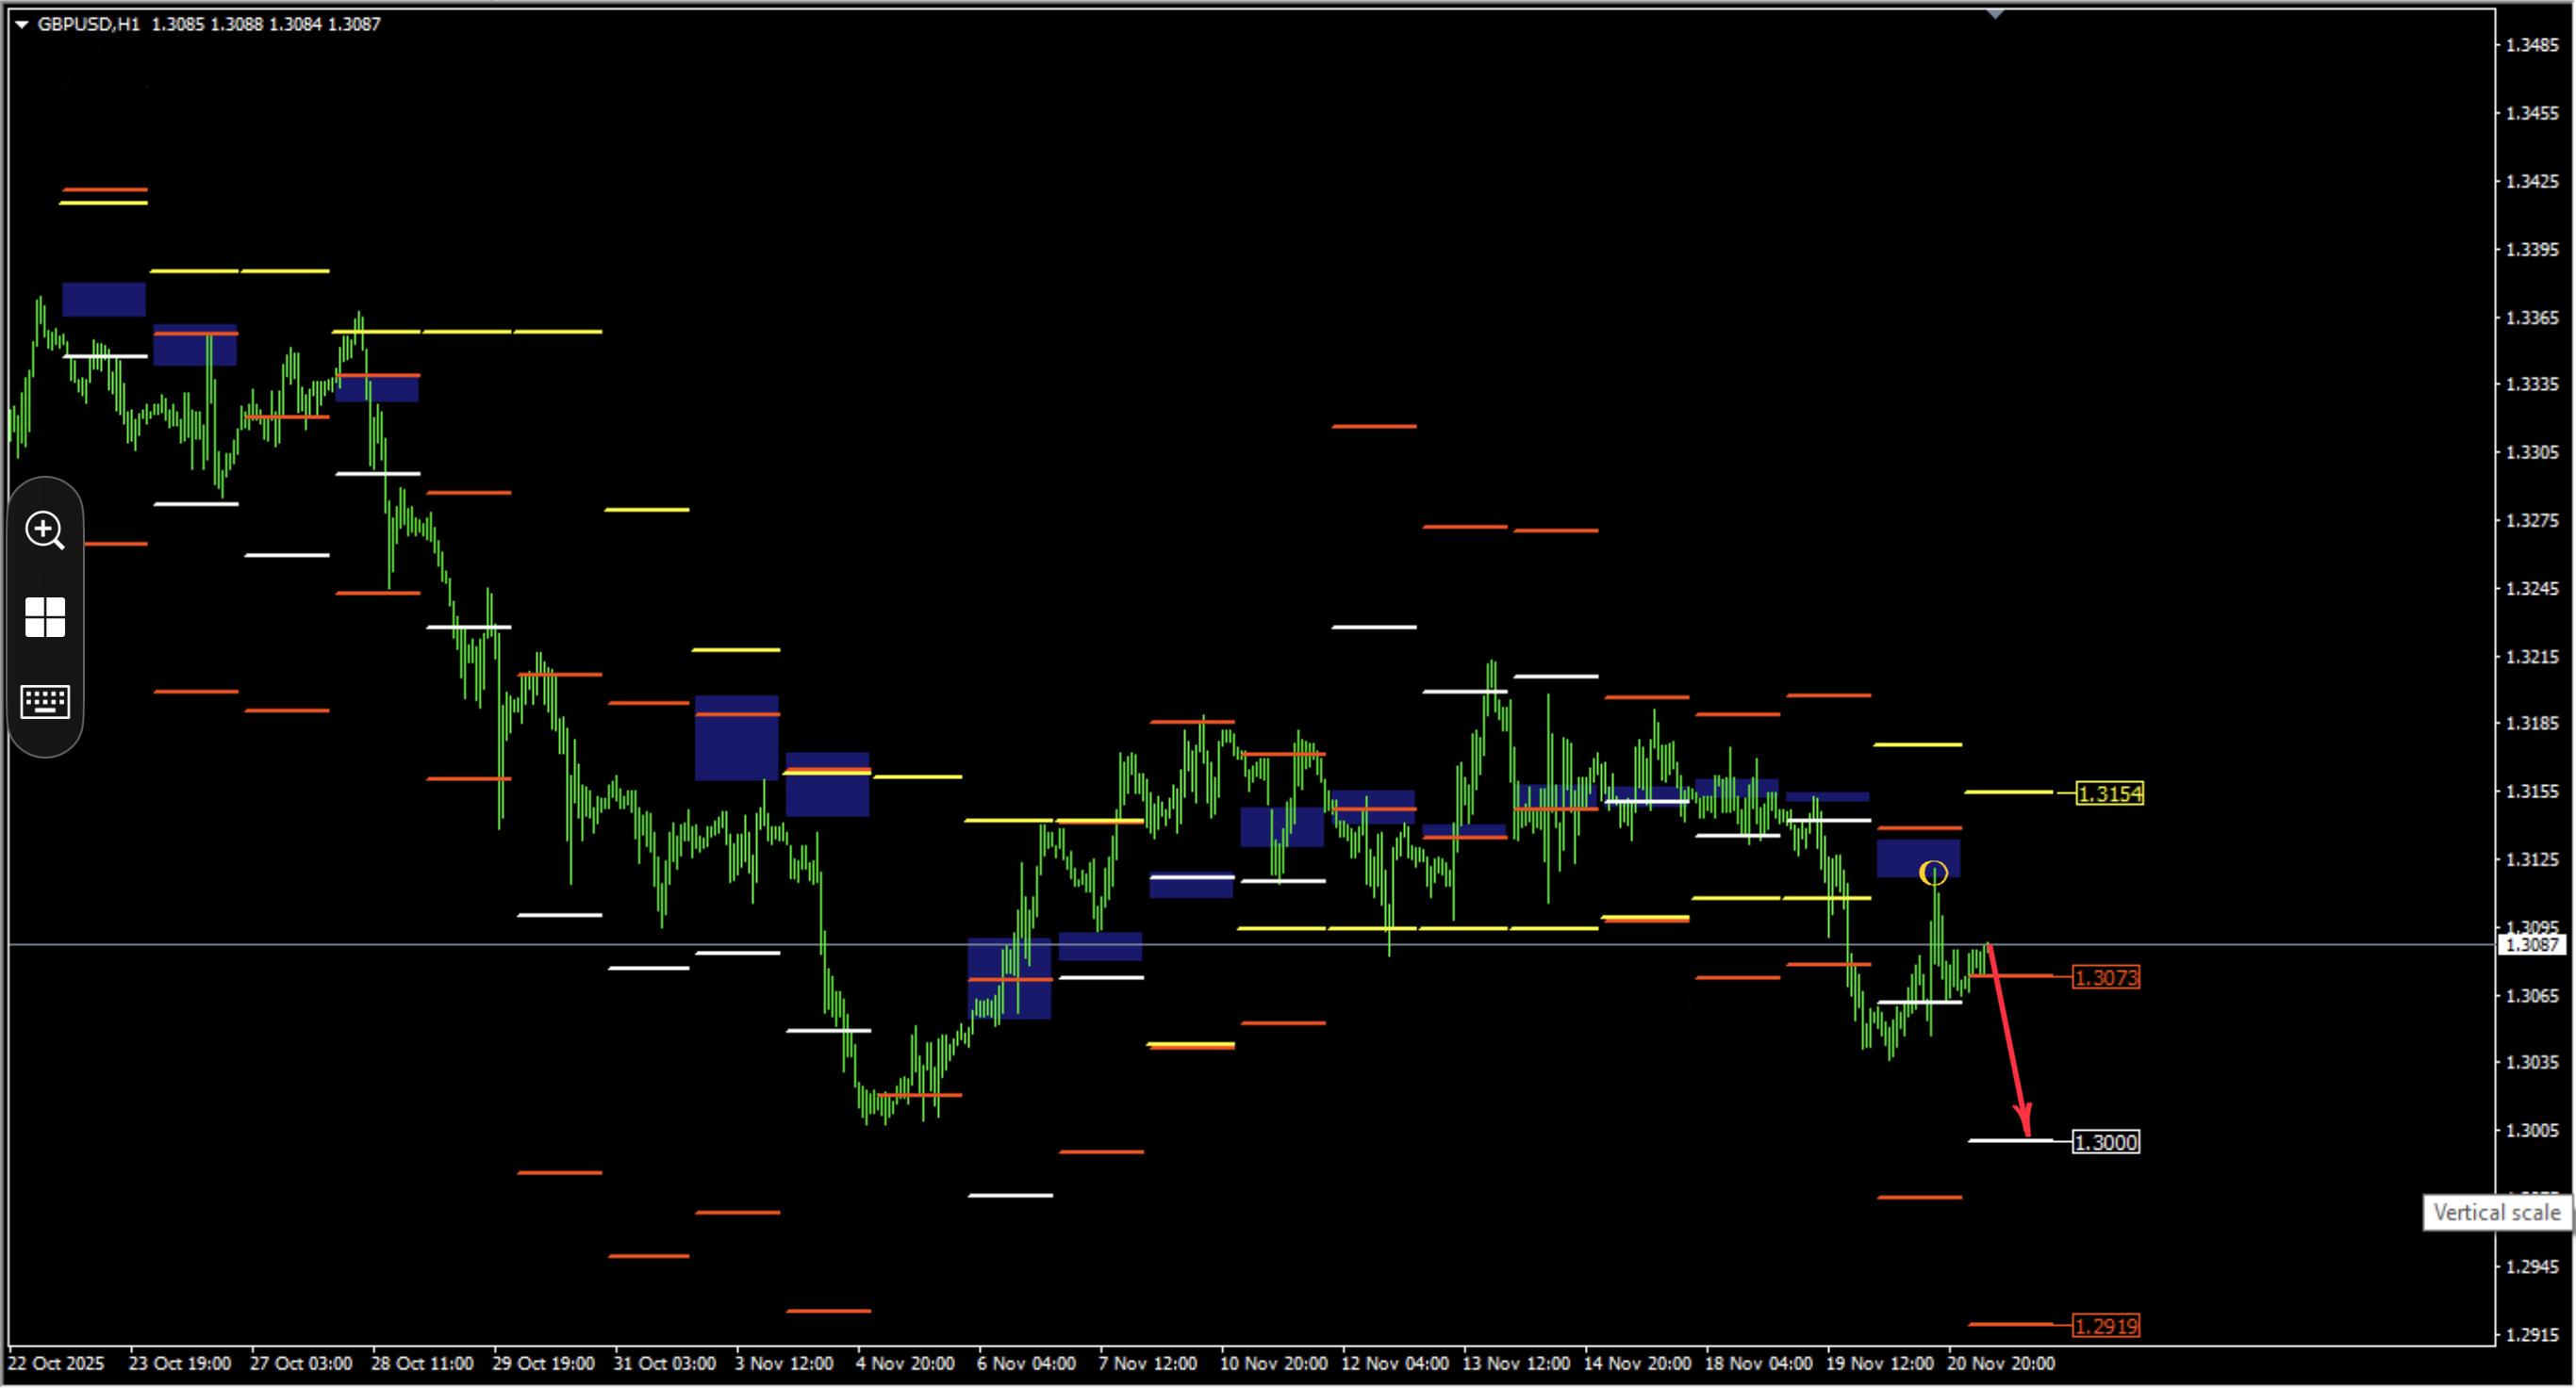2576x1388 pixels.
Task: Click the 22 Oct 2025 date label
Action: coord(56,1363)
